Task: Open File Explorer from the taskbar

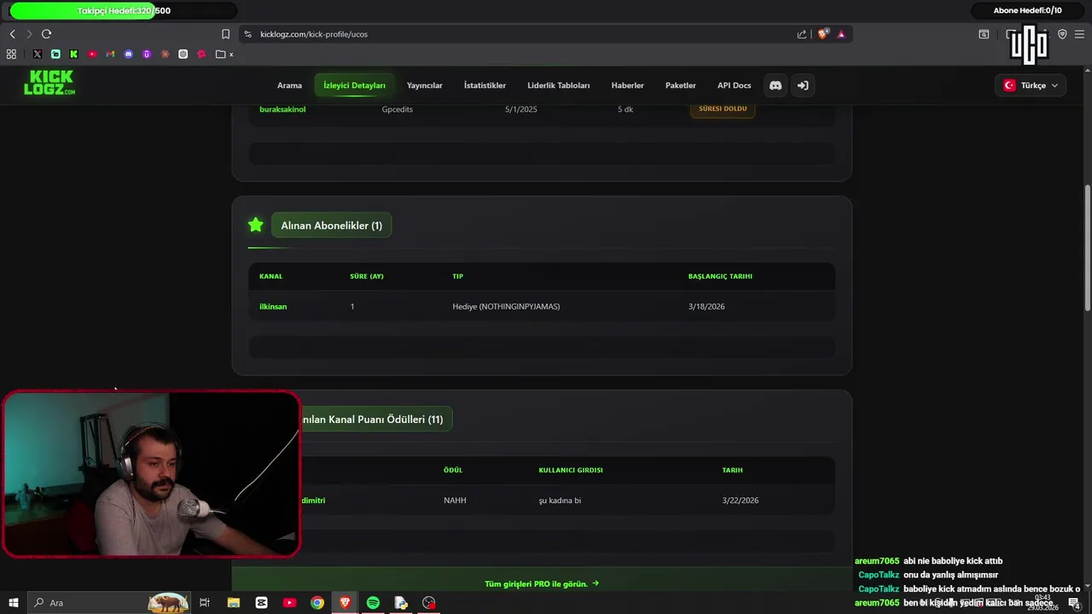Action: click(234, 603)
